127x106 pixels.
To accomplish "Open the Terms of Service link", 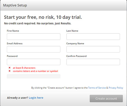I will click(97, 88).
